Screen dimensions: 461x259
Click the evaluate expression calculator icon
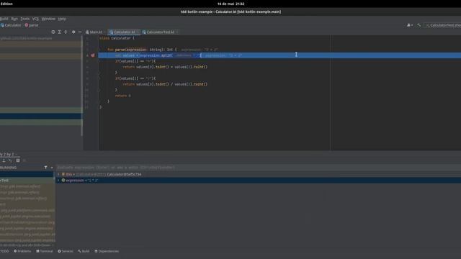pyautogui.click(x=18, y=160)
